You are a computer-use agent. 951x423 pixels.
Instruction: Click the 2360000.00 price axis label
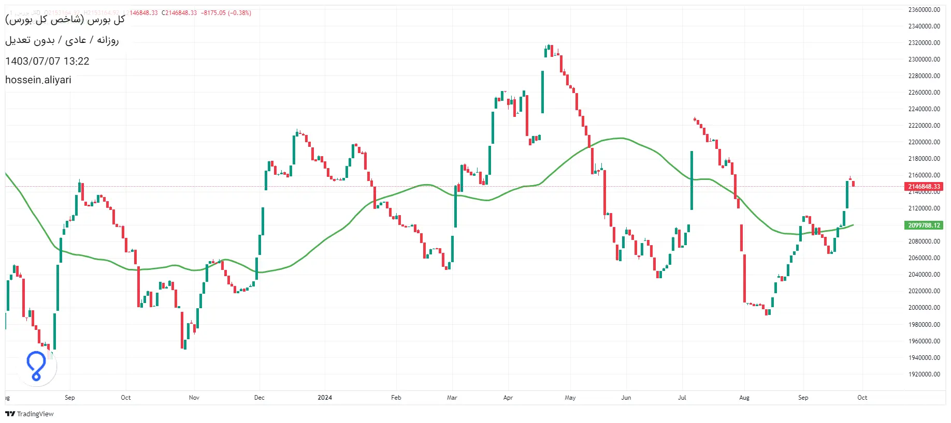[x=924, y=10]
